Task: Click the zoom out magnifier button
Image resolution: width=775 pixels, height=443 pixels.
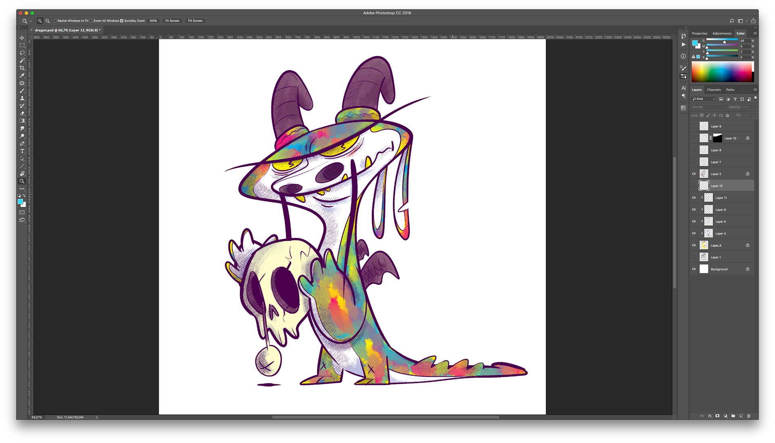Action: tap(48, 21)
